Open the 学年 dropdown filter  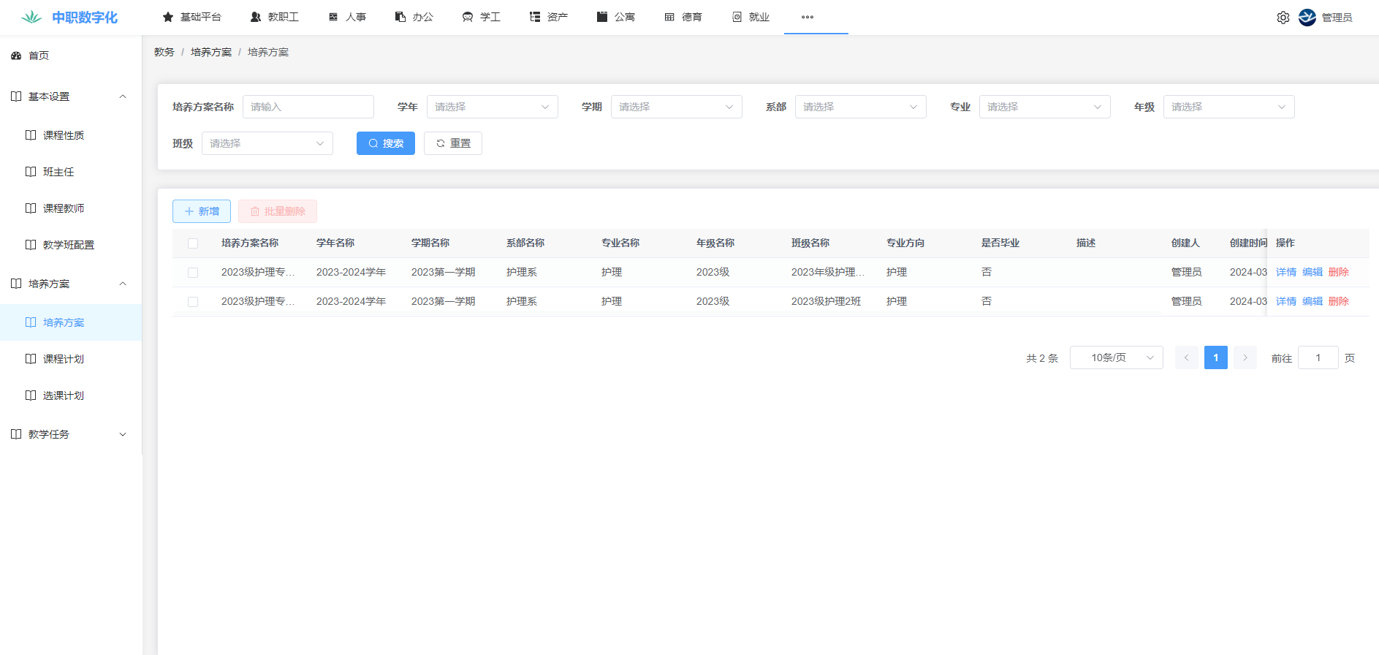(492, 107)
